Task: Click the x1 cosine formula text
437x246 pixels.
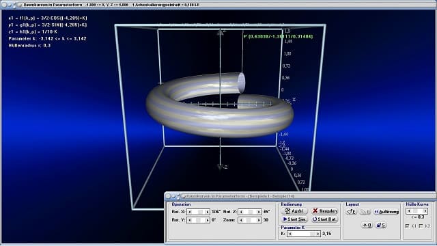Action: [48, 18]
